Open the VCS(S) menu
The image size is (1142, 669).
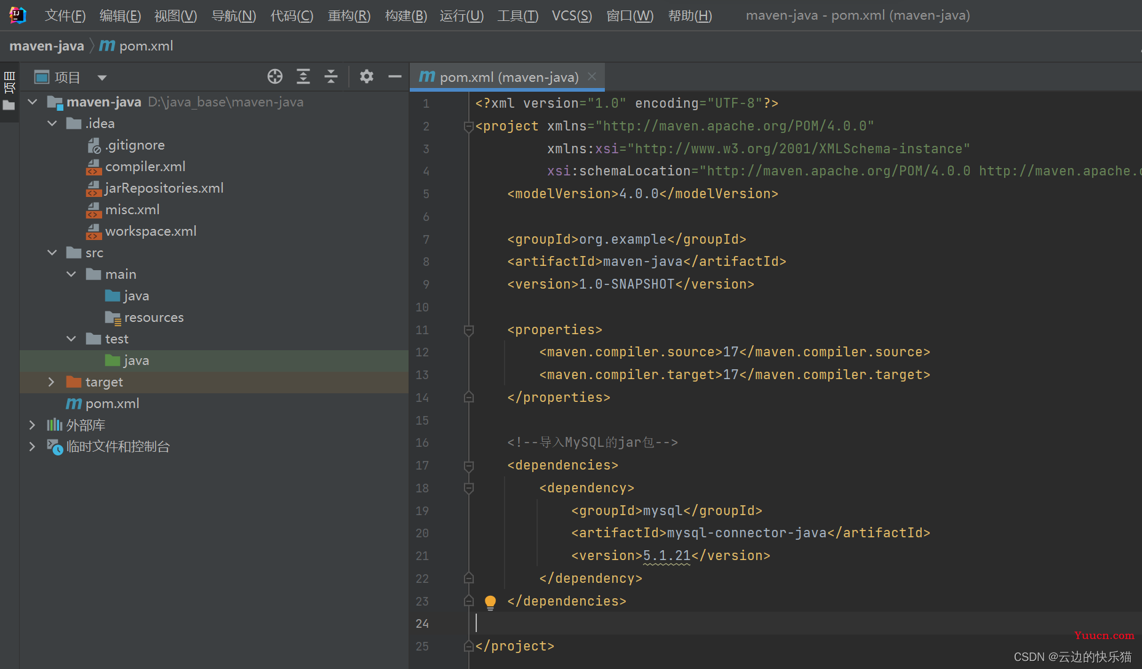coord(572,15)
